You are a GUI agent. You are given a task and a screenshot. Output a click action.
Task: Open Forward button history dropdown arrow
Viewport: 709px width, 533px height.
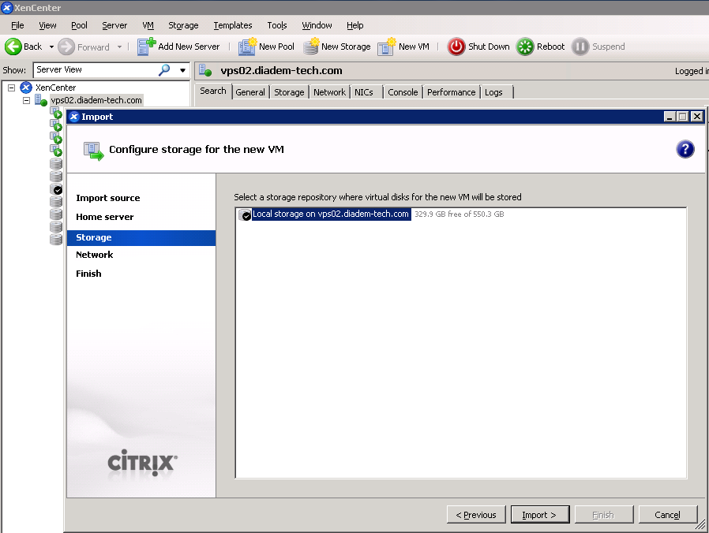(x=119, y=47)
